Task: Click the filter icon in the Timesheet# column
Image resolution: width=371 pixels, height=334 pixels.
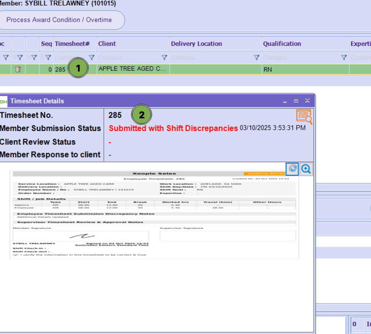Action: click(92, 58)
